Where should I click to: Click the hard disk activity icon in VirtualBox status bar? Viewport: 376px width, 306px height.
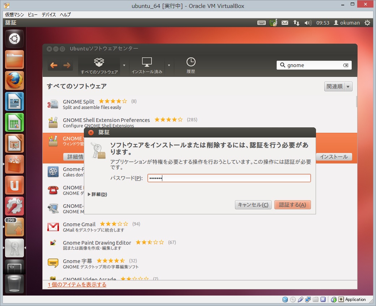pyautogui.click(x=285, y=299)
